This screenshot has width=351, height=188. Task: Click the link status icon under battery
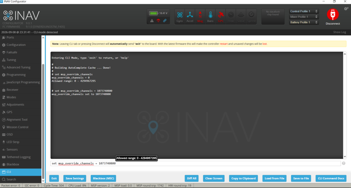pyautogui.click(x=165, y=21)
